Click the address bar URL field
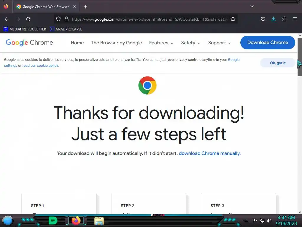302x227 pixels. click(x=150, y=19)
